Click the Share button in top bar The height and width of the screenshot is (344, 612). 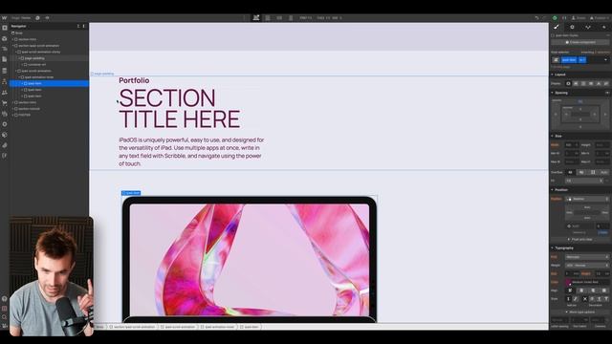pos(579,18)
